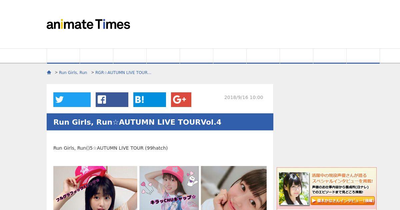Click the date text 2018/9/16 10:00

click(244, 97)
